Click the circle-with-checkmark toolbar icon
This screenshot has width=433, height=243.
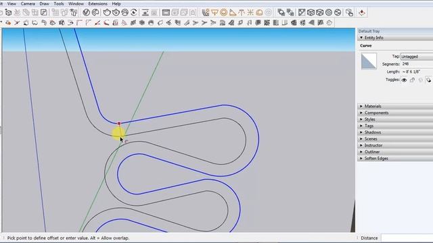86,12
